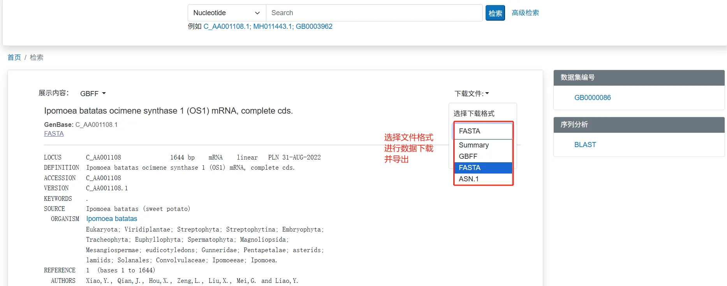Go to 首页 breadcrumb link
This screenshot has height=286, width=727.
click(x=14, y=58)
